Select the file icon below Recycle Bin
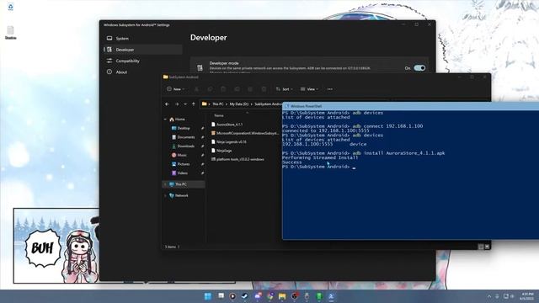 (x=11, y=32)
